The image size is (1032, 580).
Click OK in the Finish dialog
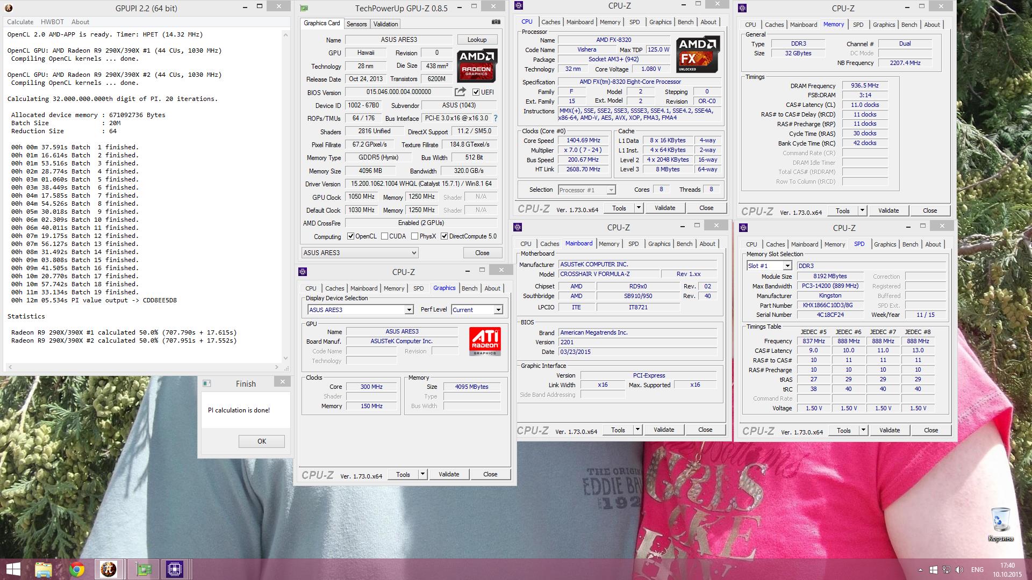coord(262,441)
